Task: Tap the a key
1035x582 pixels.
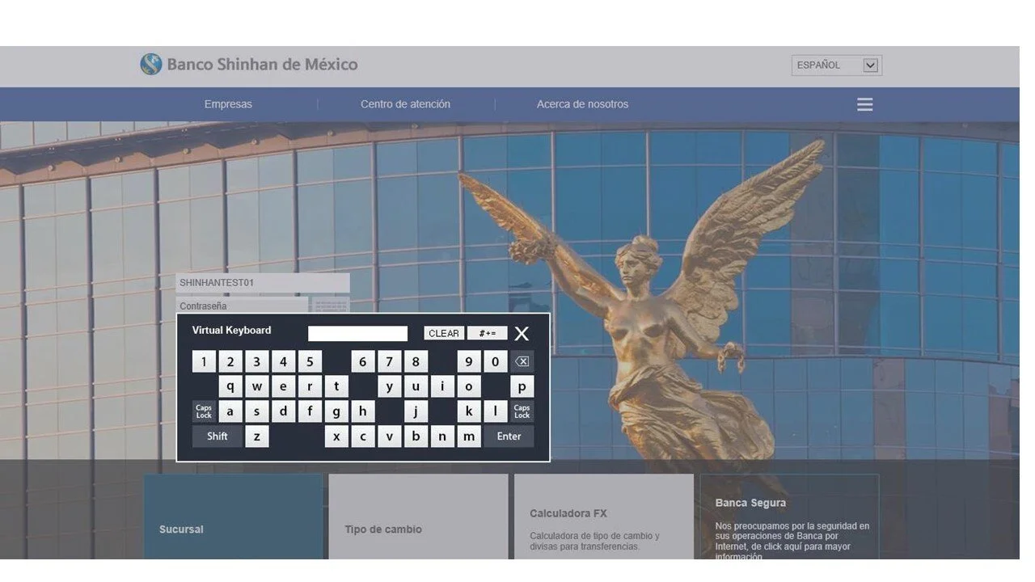Action: [230, 411]
